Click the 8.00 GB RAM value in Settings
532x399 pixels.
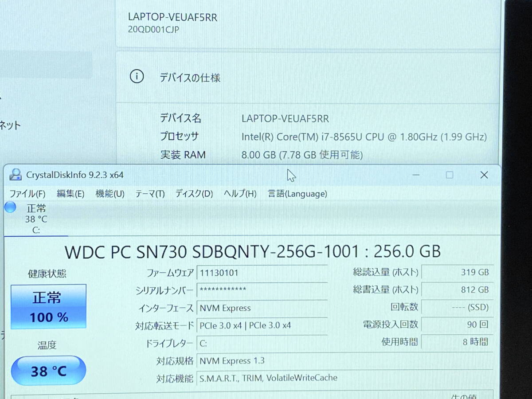302,155
